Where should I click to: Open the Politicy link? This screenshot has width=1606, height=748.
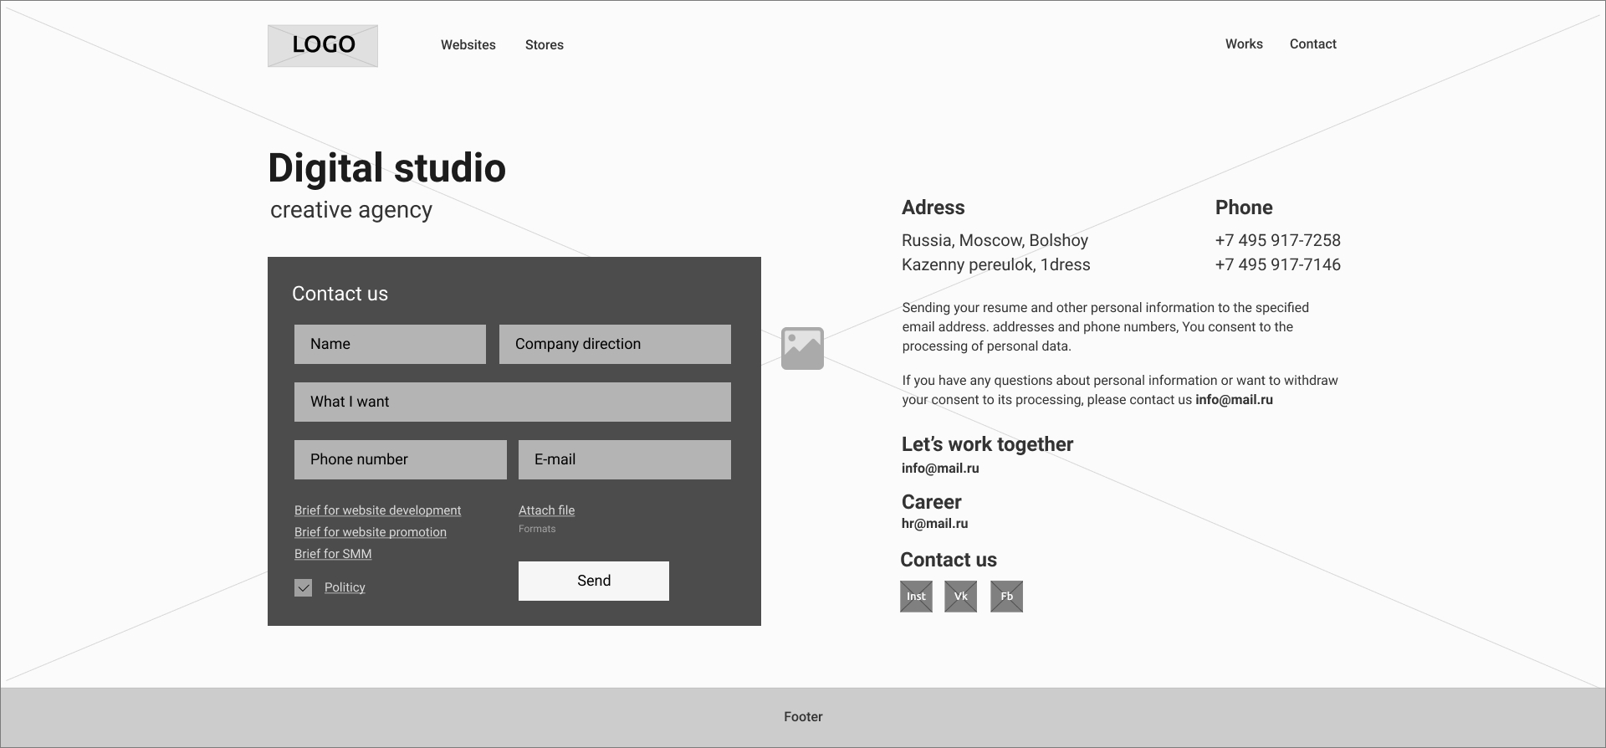[345, 587]
